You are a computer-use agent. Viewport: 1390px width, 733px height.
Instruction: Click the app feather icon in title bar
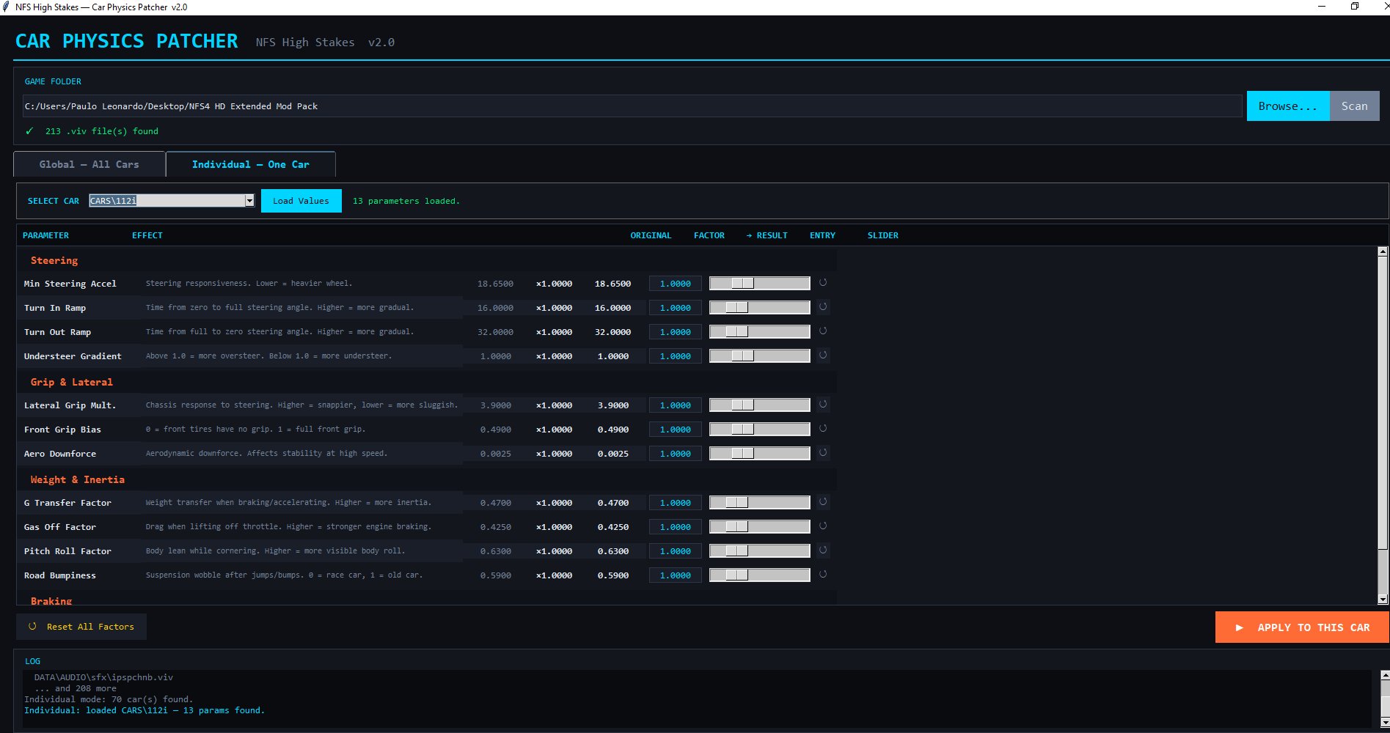(x=7, y=7)
